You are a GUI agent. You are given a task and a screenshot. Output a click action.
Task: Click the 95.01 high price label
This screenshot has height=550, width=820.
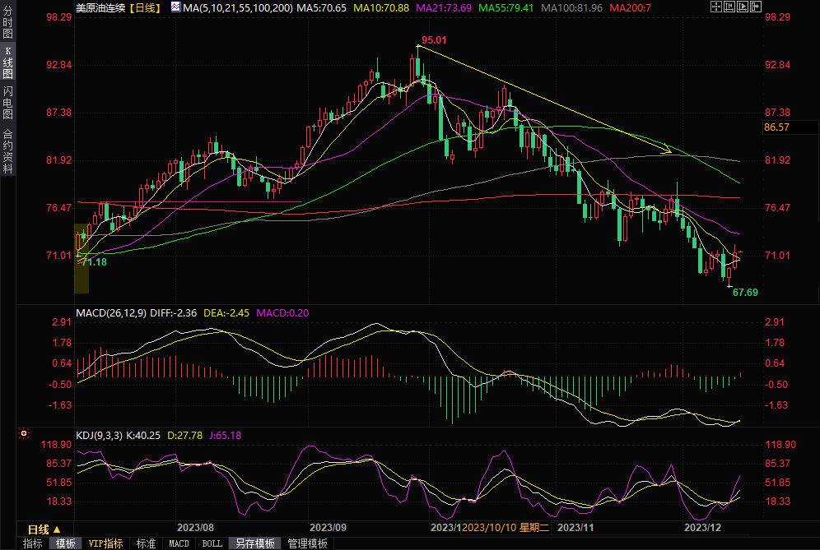[434, 39]
